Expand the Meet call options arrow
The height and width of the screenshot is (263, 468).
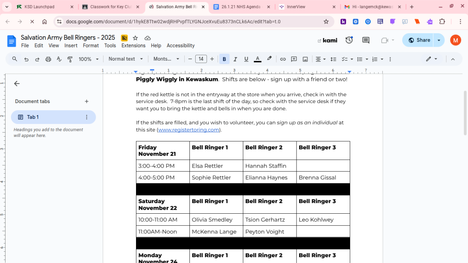pos(393,40)
